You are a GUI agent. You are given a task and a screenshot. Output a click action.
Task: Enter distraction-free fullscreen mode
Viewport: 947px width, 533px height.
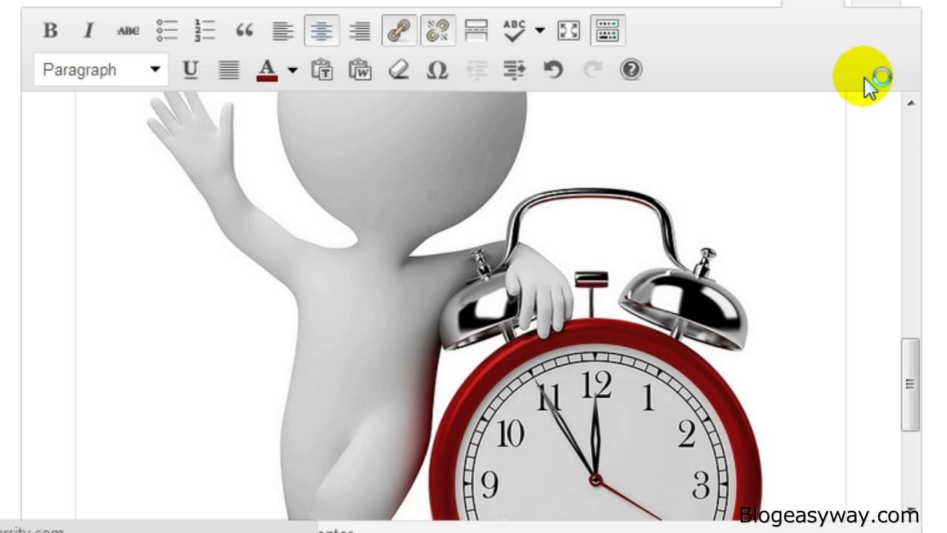pos(568,30)
